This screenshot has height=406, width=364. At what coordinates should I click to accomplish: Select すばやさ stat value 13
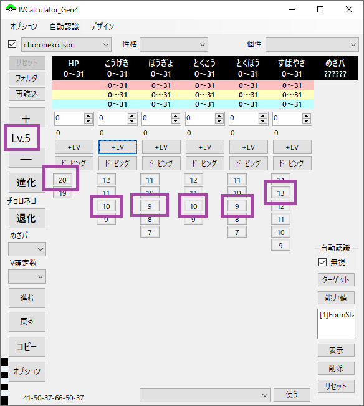[280, 193]
